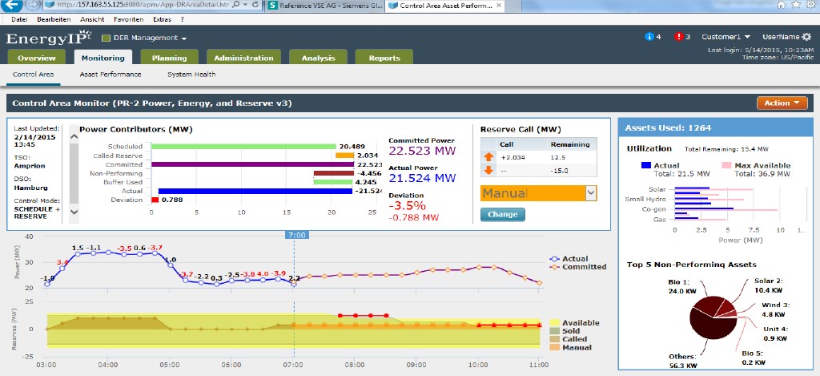Viewport: 820px width, 376px height.
Task: Switch to the Planning tab
Action: pyautogui.click(x=169, y=58)
